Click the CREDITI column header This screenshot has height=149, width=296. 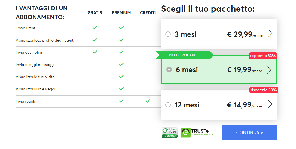pyautogui.click(x=148, y=12)
